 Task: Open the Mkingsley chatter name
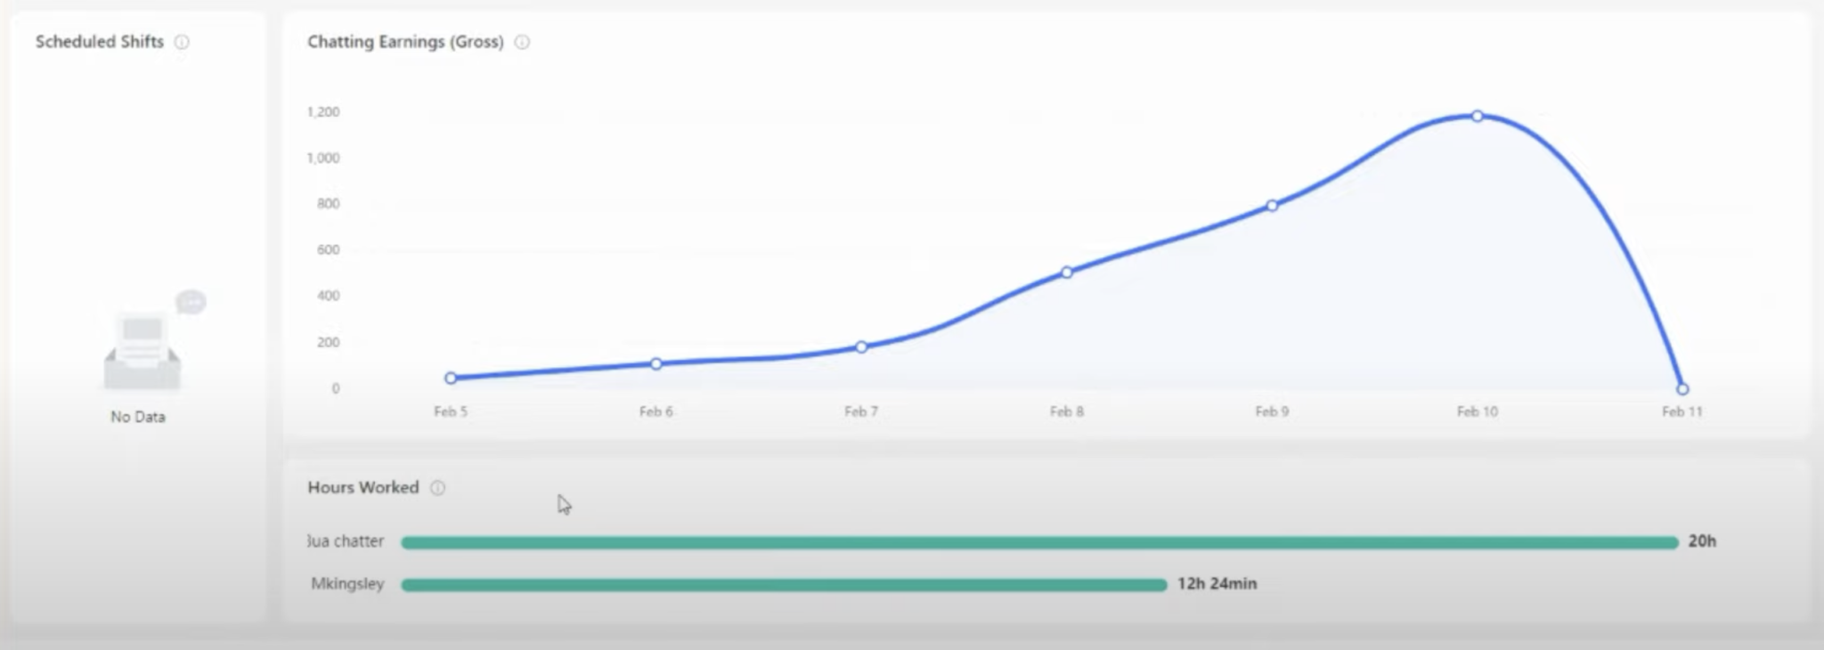(347, 584)
